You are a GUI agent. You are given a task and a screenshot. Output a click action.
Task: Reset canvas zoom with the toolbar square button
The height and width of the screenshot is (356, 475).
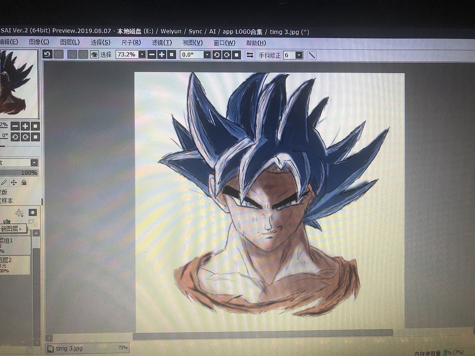point(171,55)
